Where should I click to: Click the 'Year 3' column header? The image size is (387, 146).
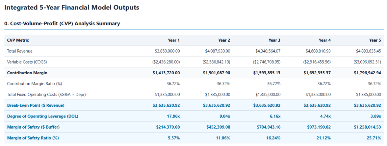click(x=274, y=40)
